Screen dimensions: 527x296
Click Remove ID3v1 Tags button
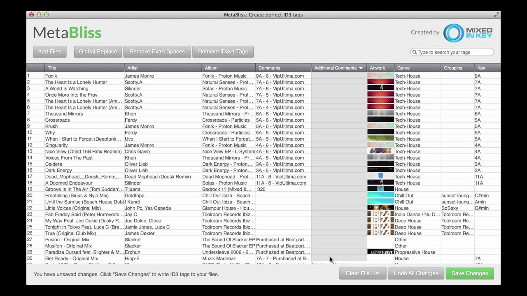tap(223, 51)
